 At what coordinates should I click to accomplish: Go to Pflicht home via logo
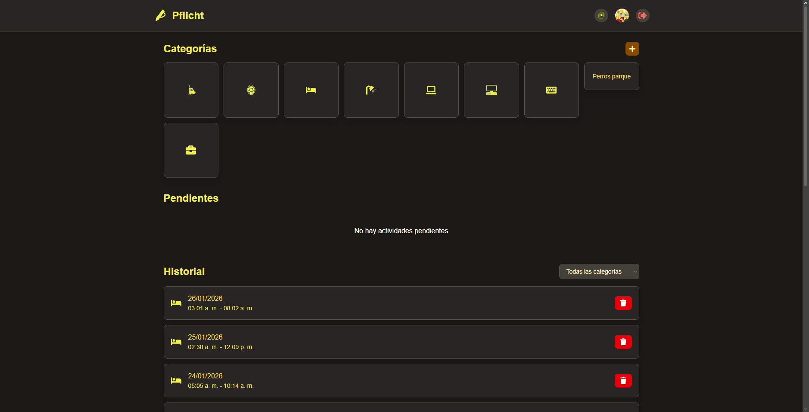pos(180,16)
